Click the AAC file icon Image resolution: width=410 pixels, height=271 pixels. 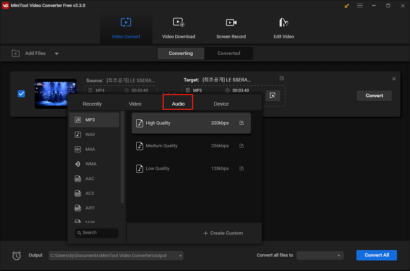[x=78, y=179]
